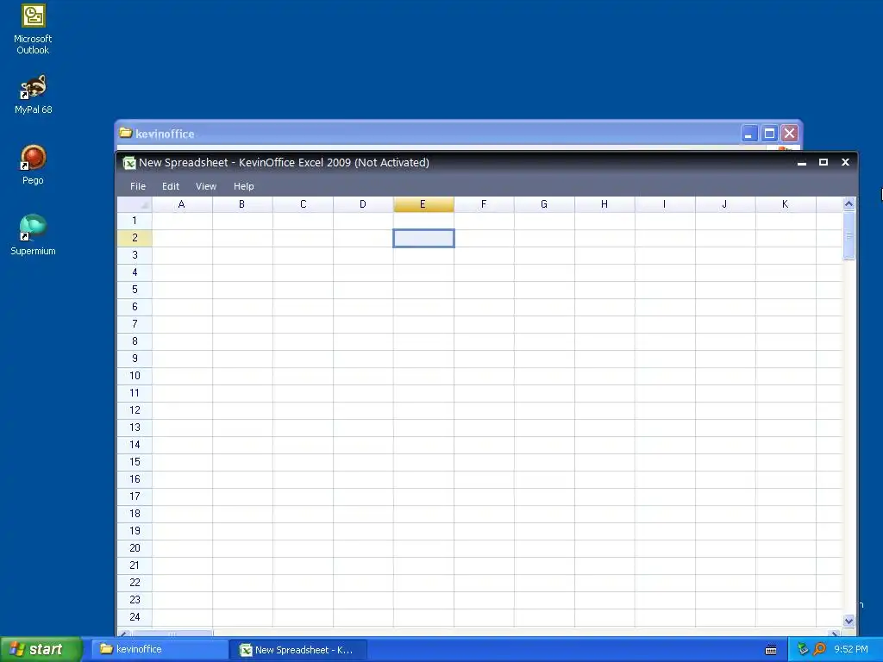Screen dimensions: 883x662
Task: Click the folder icon in kevinoffice title bar
Action: (126, 134)
